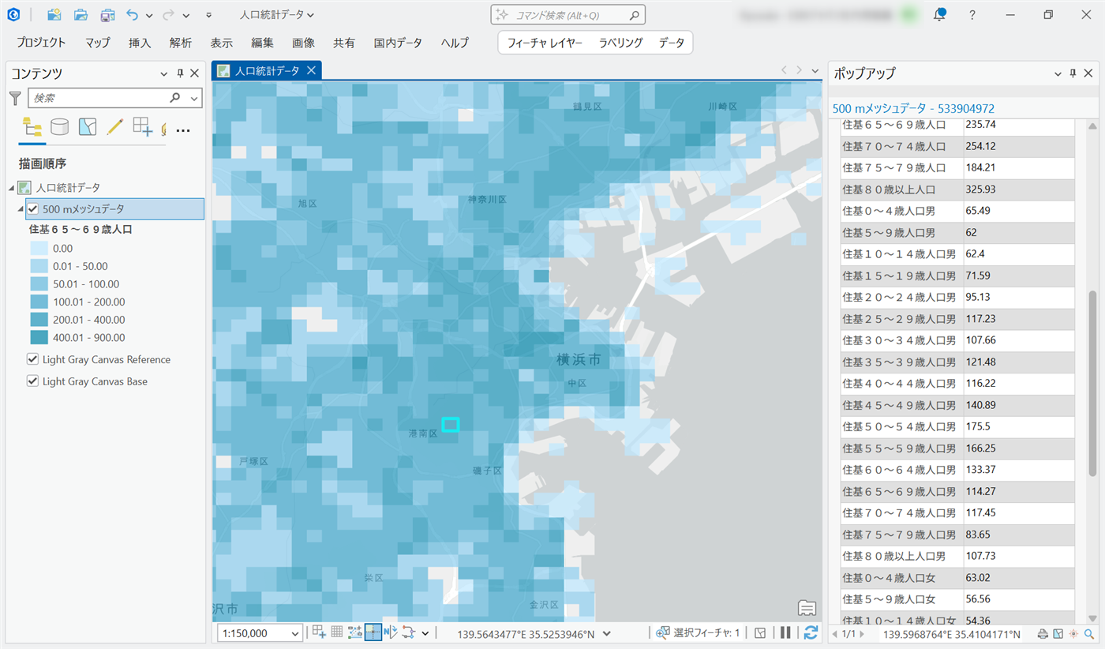Open the map scale 1:150,000 dropdown
Image resolution: width=1105 pixels, height=649 pixels.
[295, 633]
